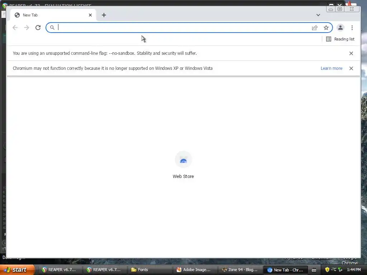367x275 pixels.
Task: Maximize the Chromium window
Action: [x=340, y=9]
